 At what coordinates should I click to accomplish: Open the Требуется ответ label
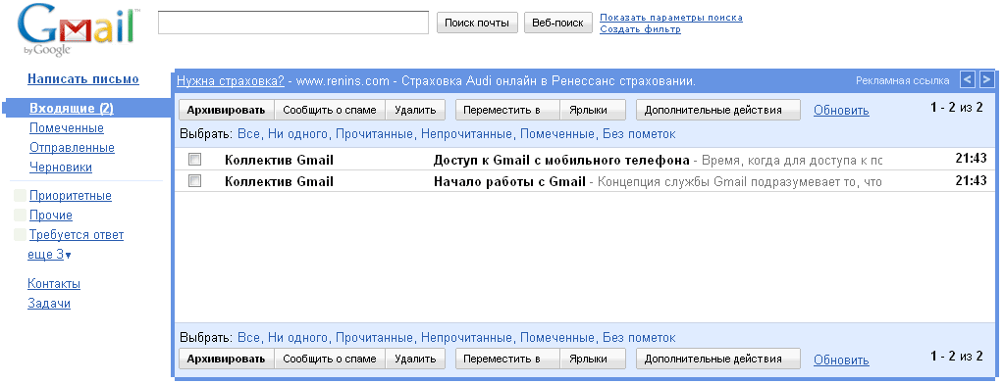77,235
